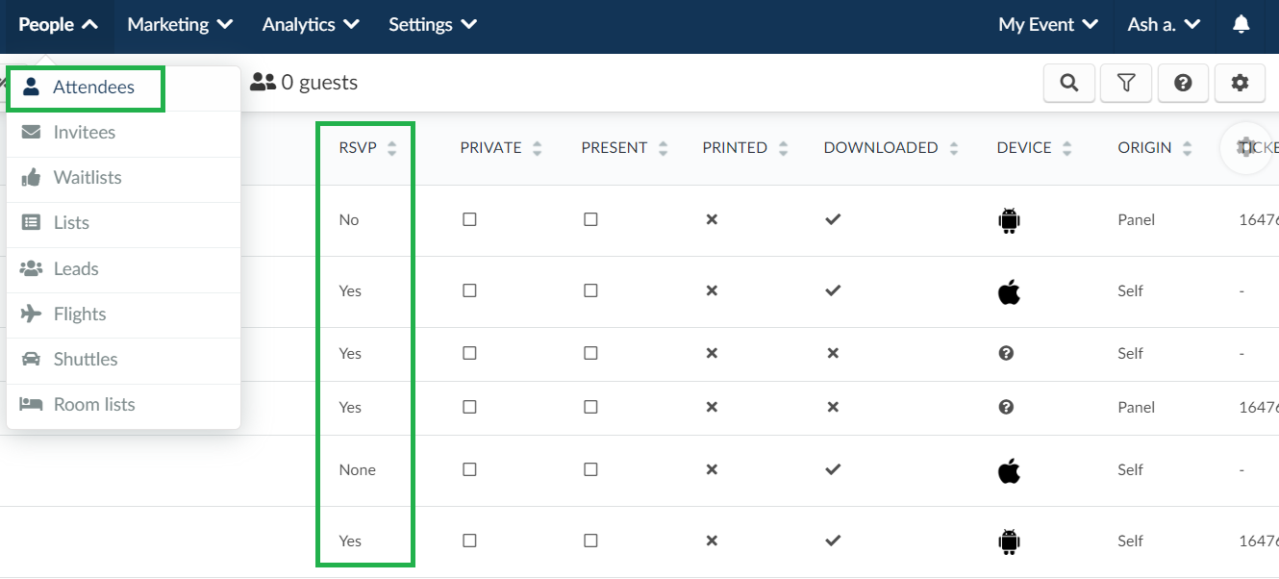Click printed X mark in the No RSVP row

712,220
